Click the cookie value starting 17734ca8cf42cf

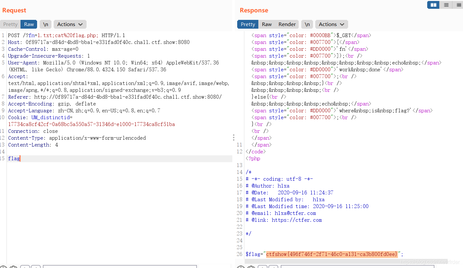click(91, 124)
